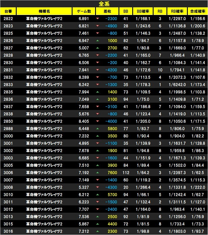Viewport: 208px width, 235px height.
Task: Click the green up arrow in row 3015
Action: point(98,224)
